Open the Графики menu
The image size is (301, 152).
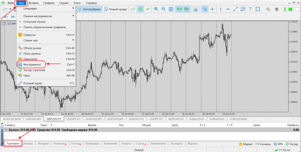(49, 3)
